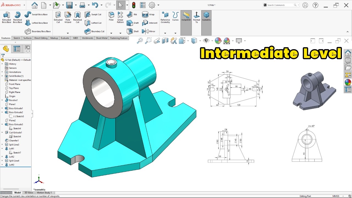Click the Shell tool
The width and height of the screenshot is (352, 198).
click(133, 31)
